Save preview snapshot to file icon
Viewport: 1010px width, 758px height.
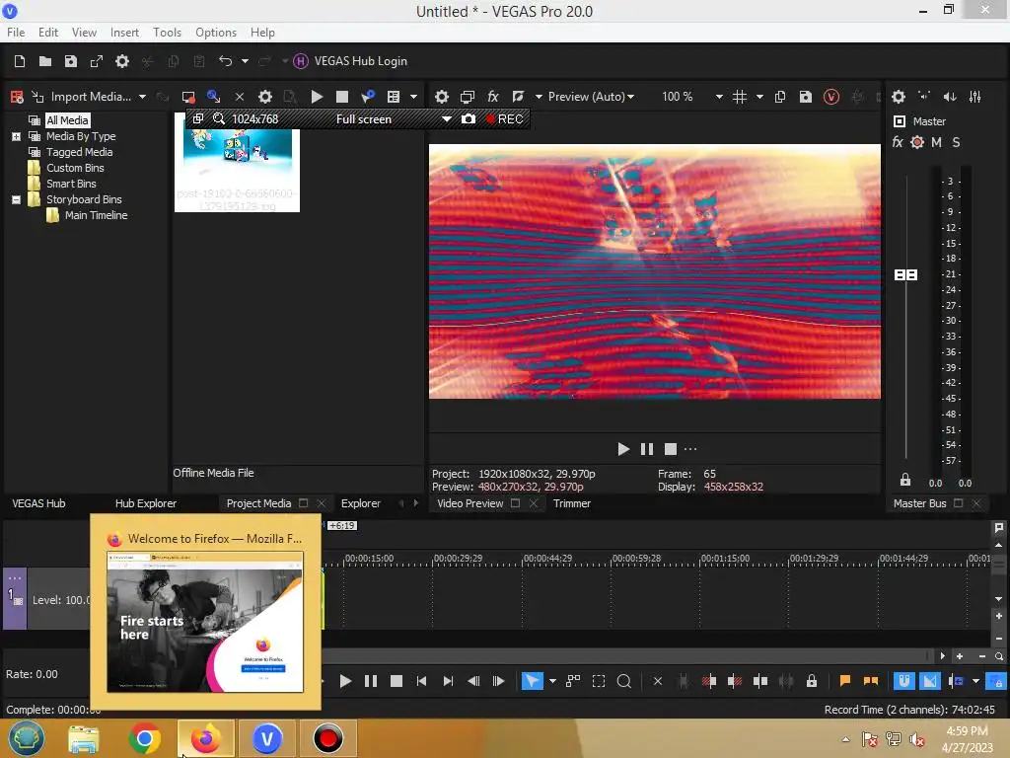coord(806,97)
